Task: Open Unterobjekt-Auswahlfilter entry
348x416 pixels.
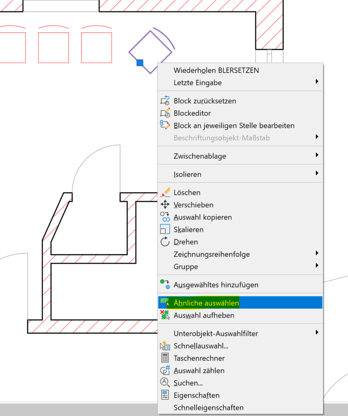Action: point(240,334)
